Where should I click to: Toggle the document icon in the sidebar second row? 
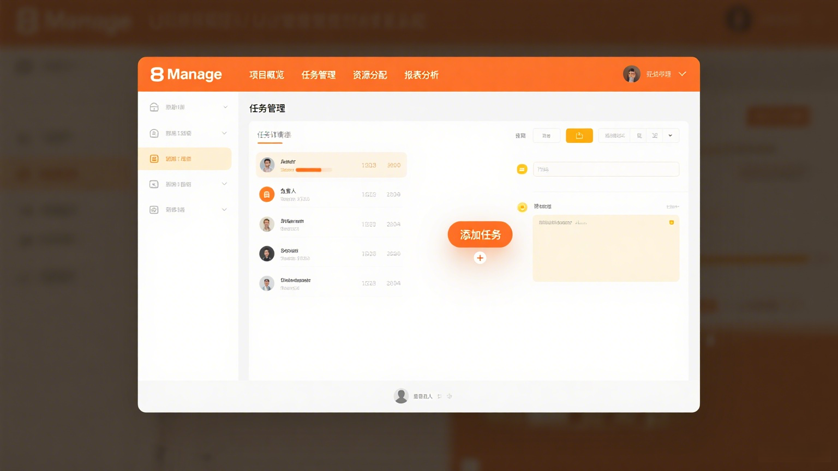tap(154, 132)
